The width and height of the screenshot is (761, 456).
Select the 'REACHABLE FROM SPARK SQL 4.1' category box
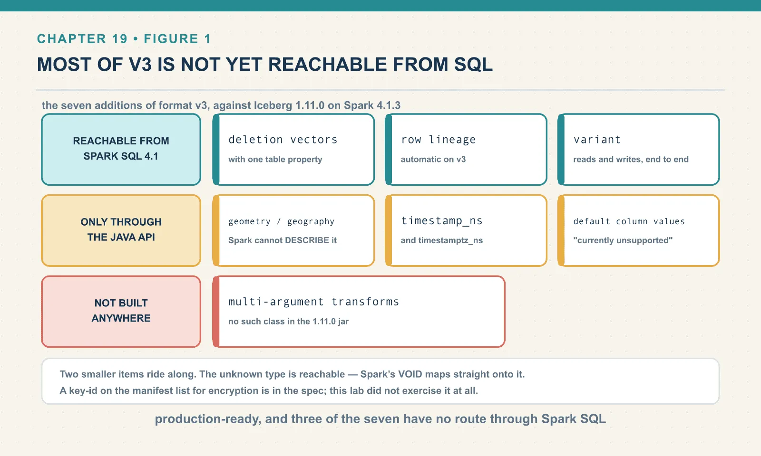pos(121,149)
